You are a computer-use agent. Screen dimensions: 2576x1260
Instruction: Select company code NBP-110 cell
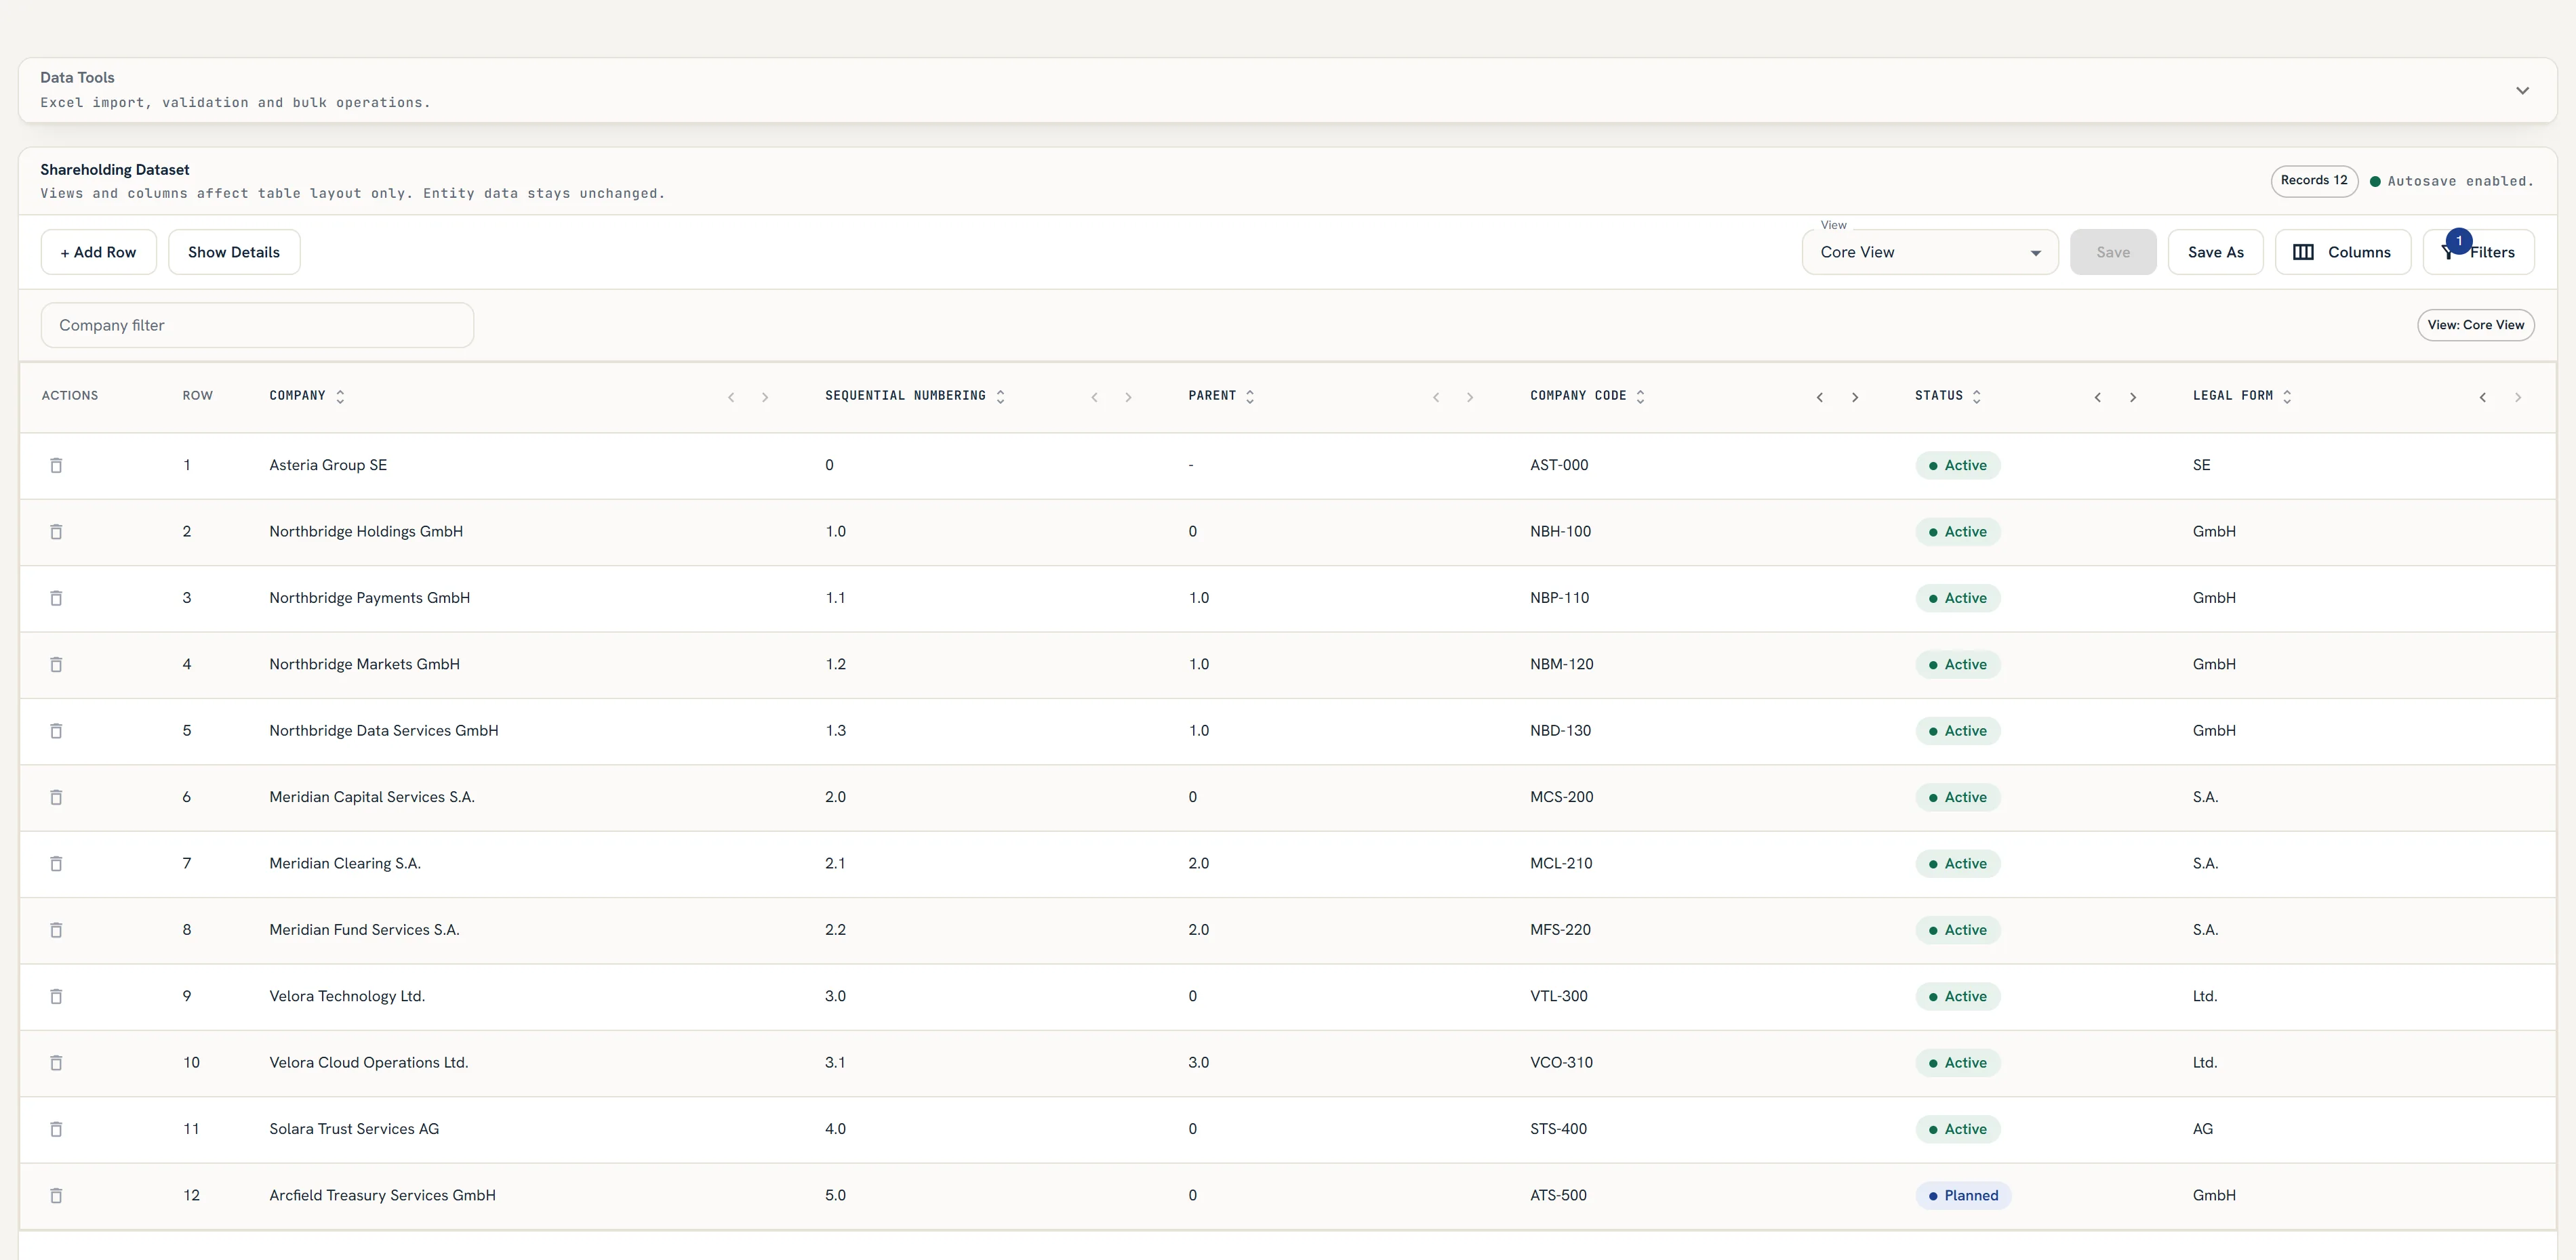pos(1559,599)
